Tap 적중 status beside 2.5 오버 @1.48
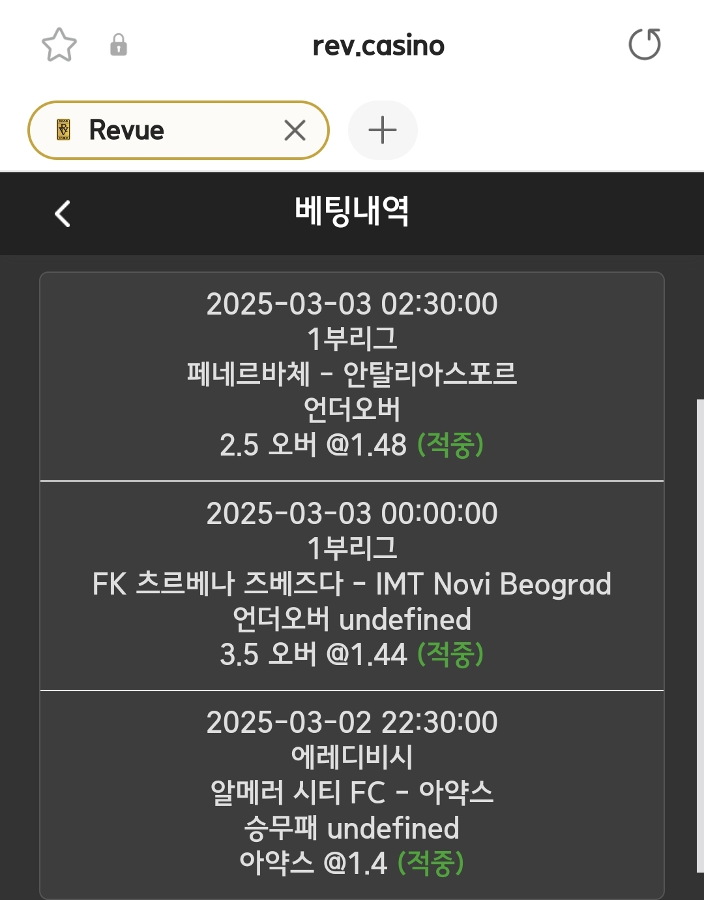 click(x=450, y=445)
